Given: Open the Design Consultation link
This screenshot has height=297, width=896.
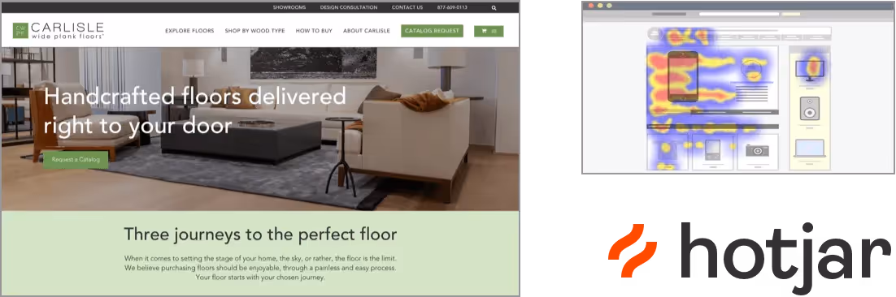Looking at the screenshot, I should pyautogui.click(x=349, y=8).
